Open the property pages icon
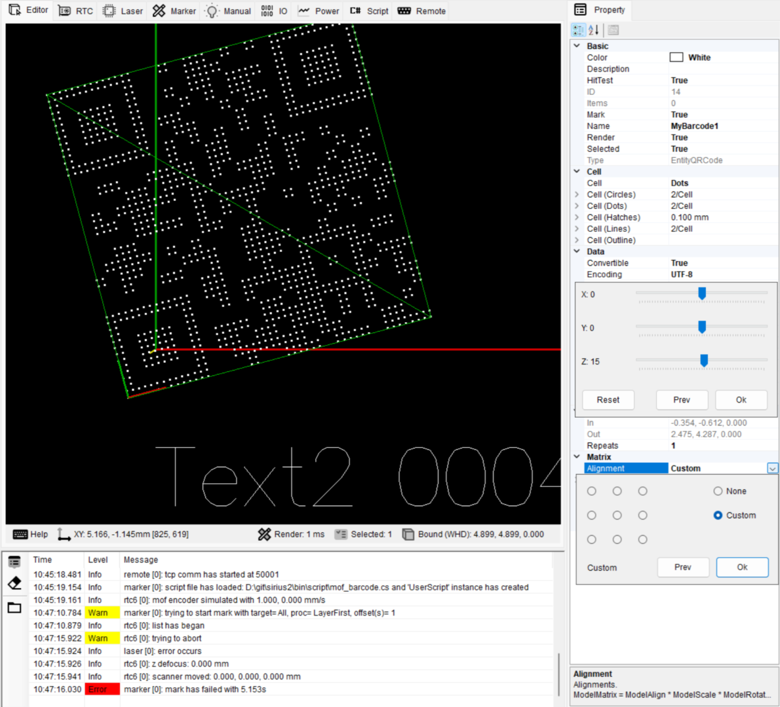 click(x=614, y=30)
